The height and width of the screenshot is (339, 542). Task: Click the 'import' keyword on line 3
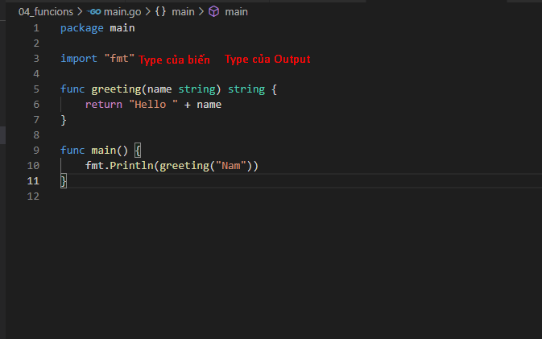click(79, 59)
